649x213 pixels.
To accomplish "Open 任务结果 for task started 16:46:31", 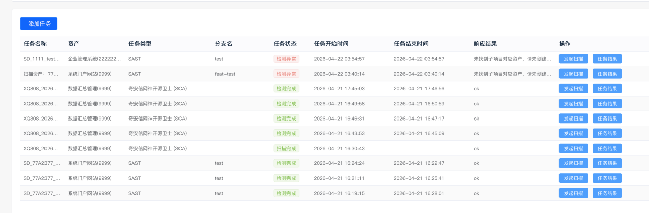I will [607, 119].
